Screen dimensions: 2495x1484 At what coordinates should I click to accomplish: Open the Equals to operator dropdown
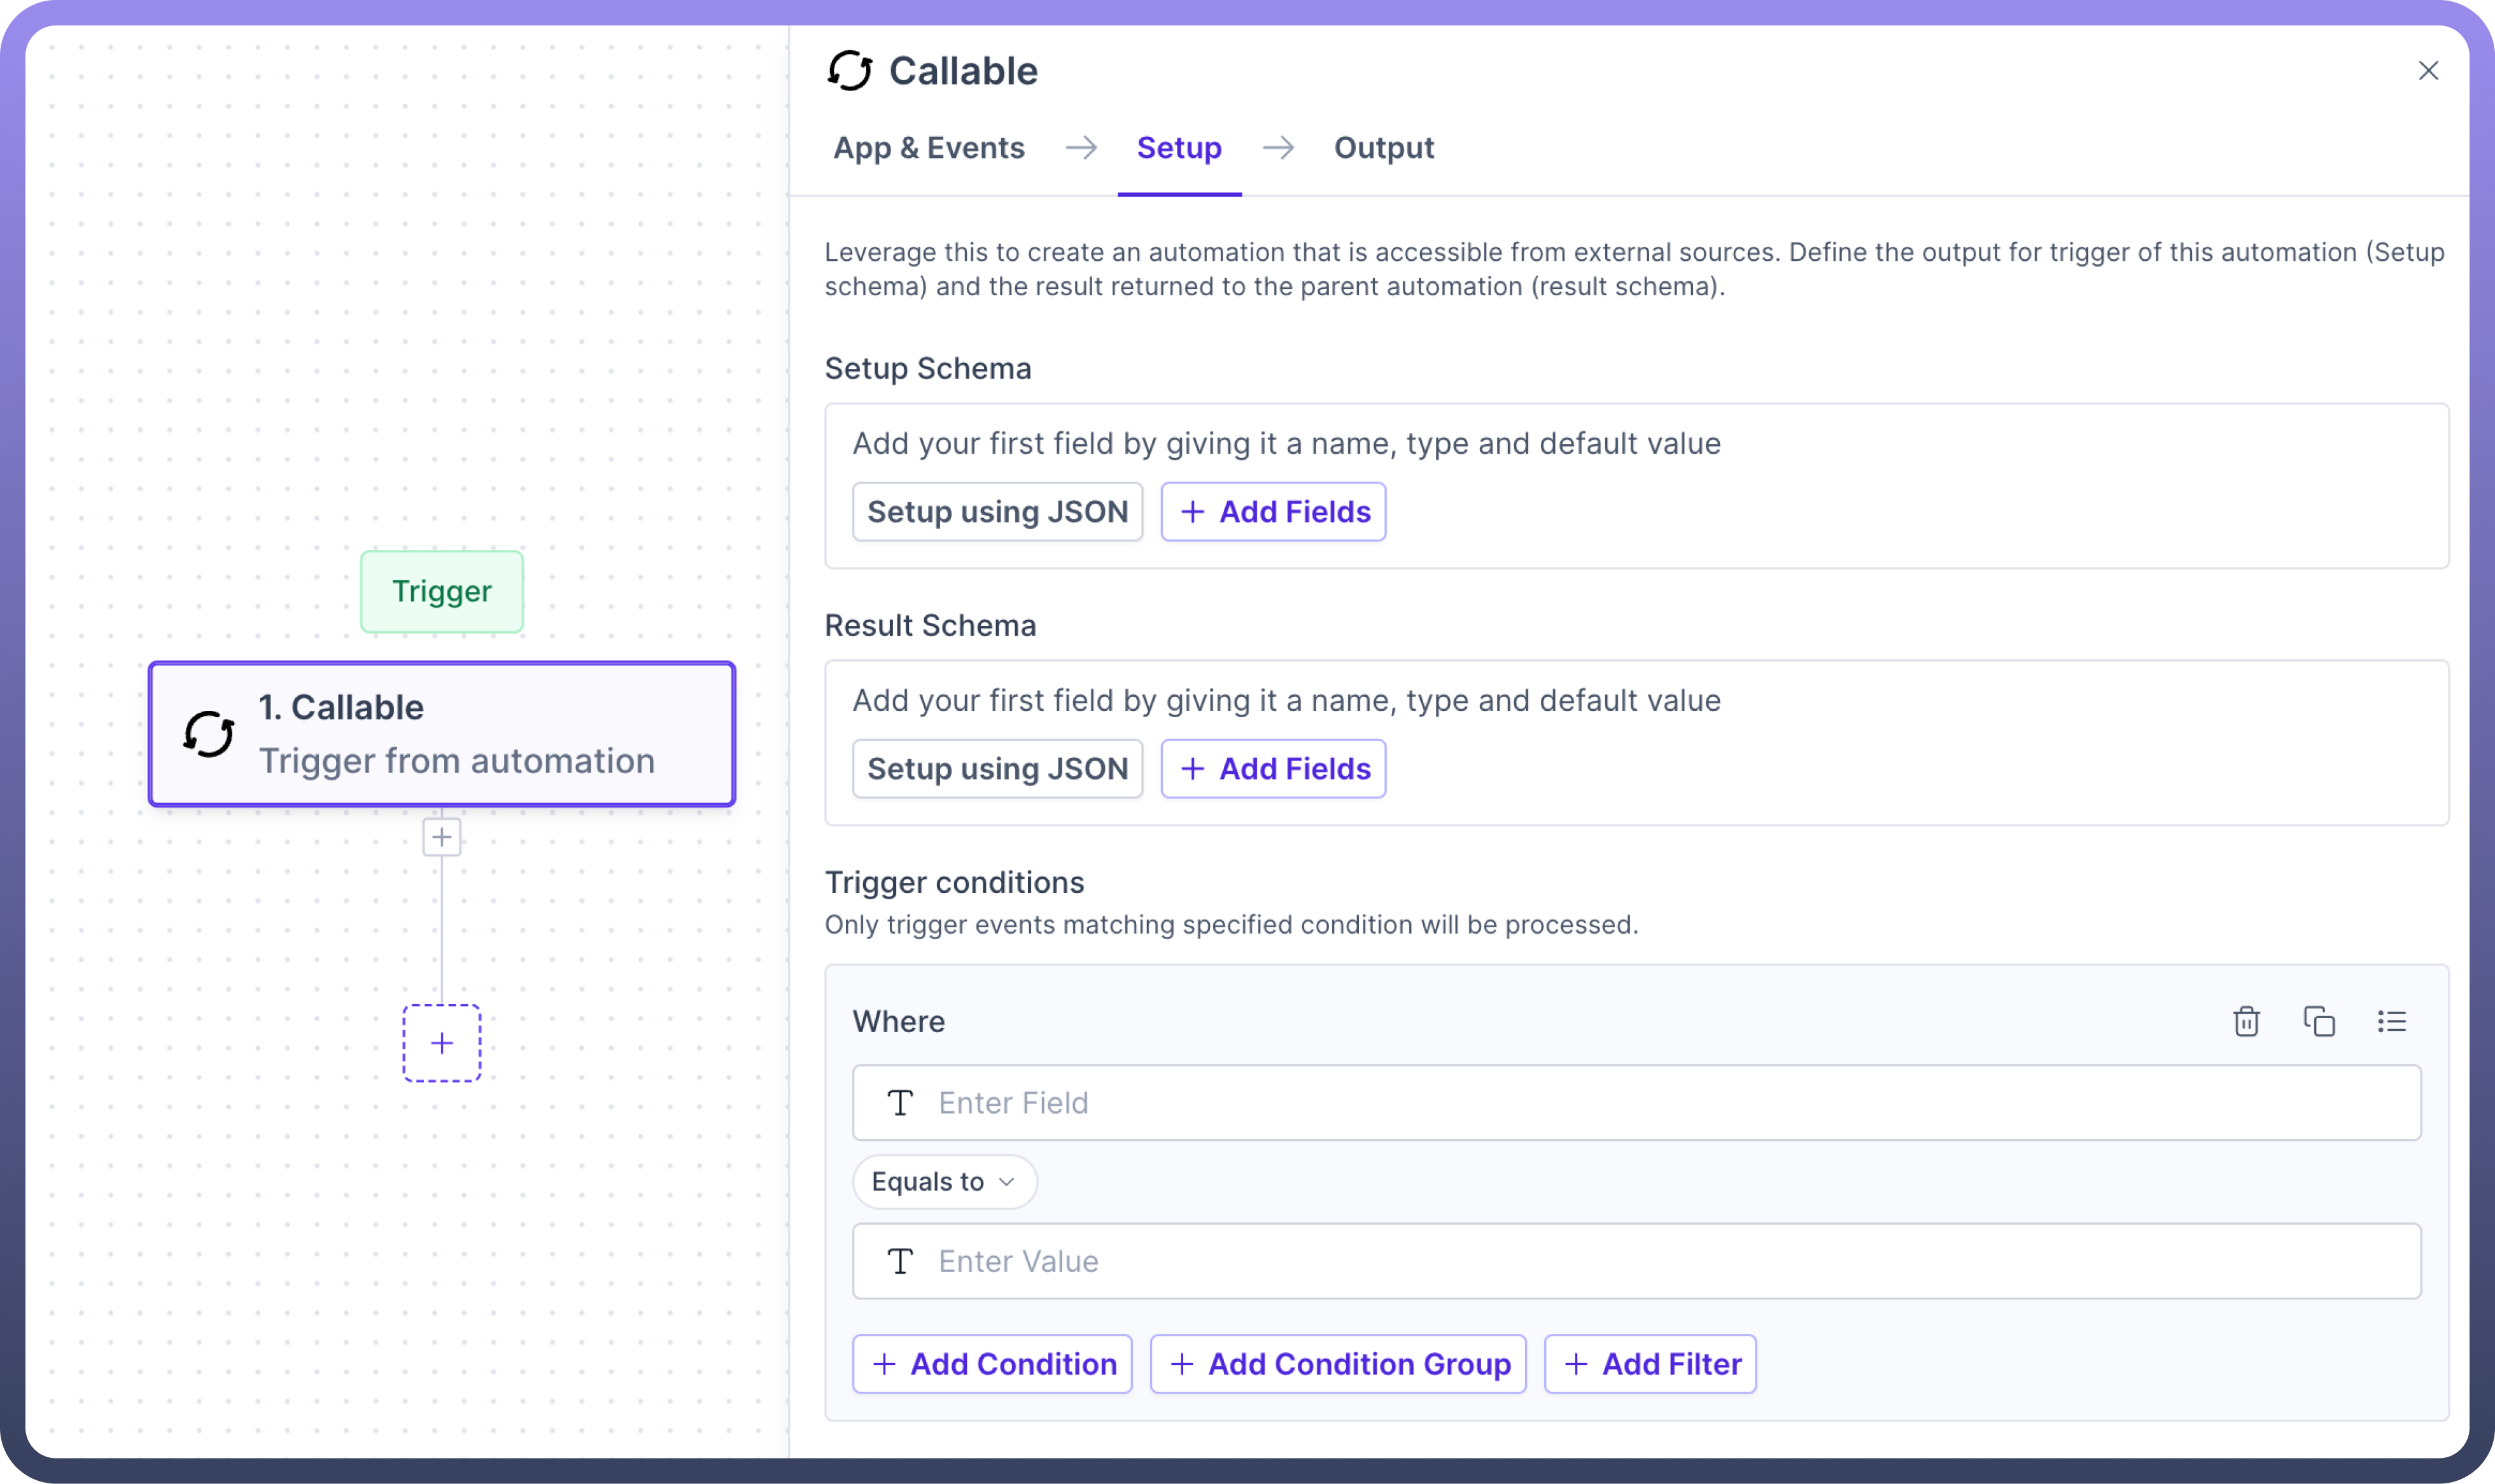click(x=944, y=1182)
